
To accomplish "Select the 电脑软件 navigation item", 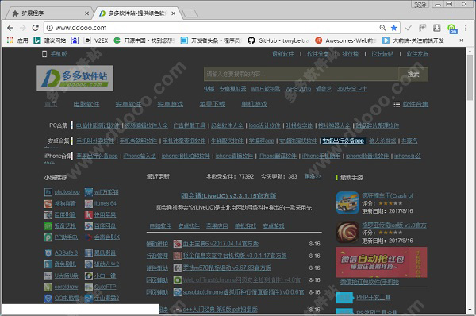I will tap(86, 104).
